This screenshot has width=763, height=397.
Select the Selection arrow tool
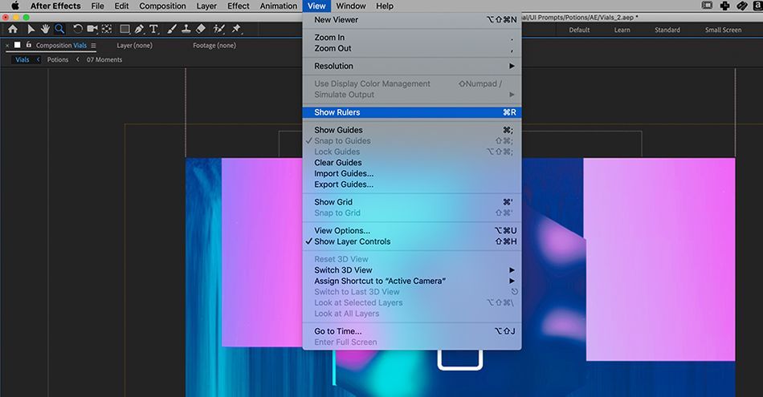[31, 29]
